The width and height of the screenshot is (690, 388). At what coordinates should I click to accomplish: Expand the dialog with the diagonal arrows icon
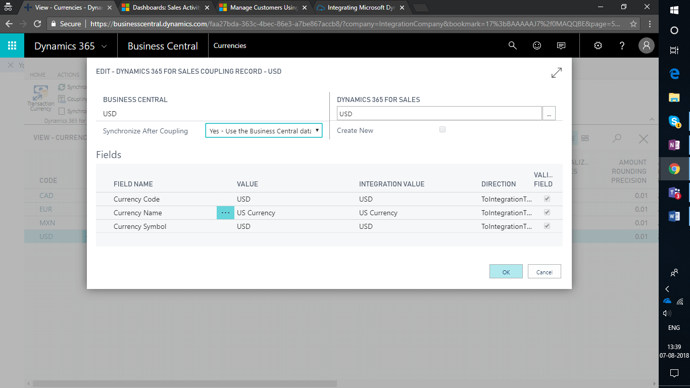(x=556, y=73)
